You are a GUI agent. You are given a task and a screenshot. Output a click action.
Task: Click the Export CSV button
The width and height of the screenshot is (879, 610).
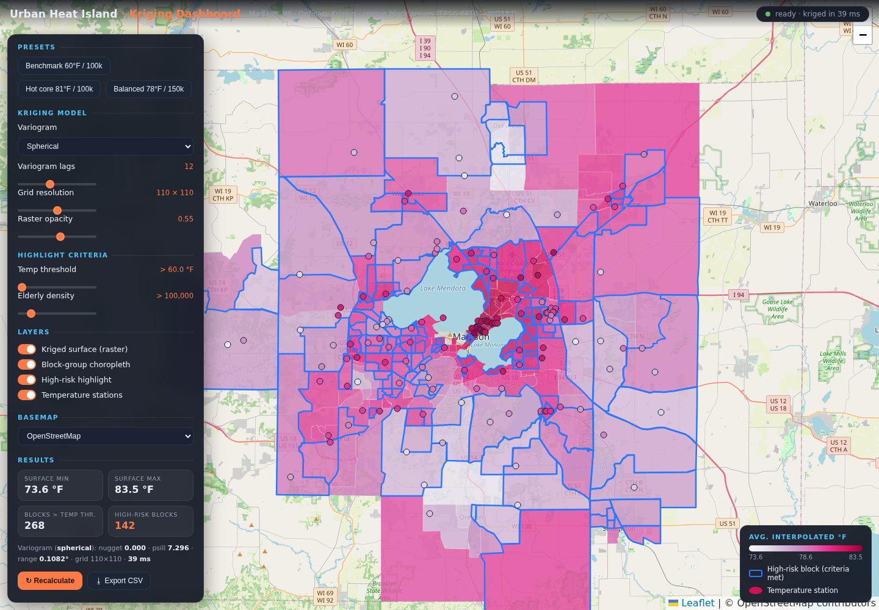click(x=119, y=581)
